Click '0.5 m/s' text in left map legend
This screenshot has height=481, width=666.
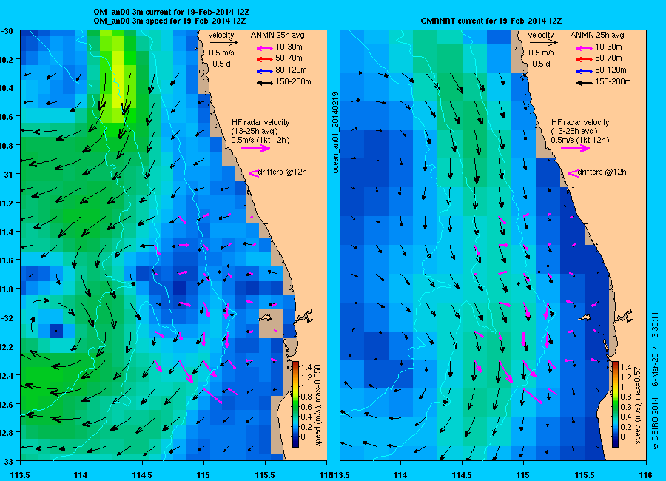(x=221, y=53)
